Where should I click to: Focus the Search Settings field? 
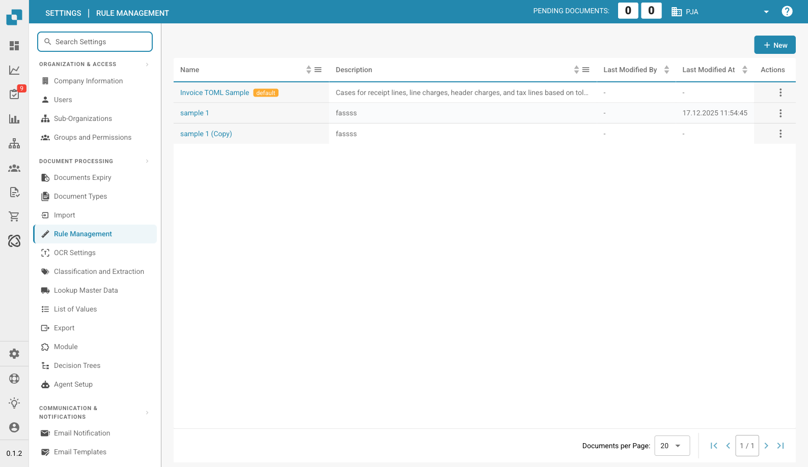point(95,42)
